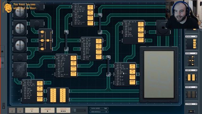Select the wire bridge left of bottom-right microcontroller
The width and height of the screenshot is (202, 114).
click(108, 66)
